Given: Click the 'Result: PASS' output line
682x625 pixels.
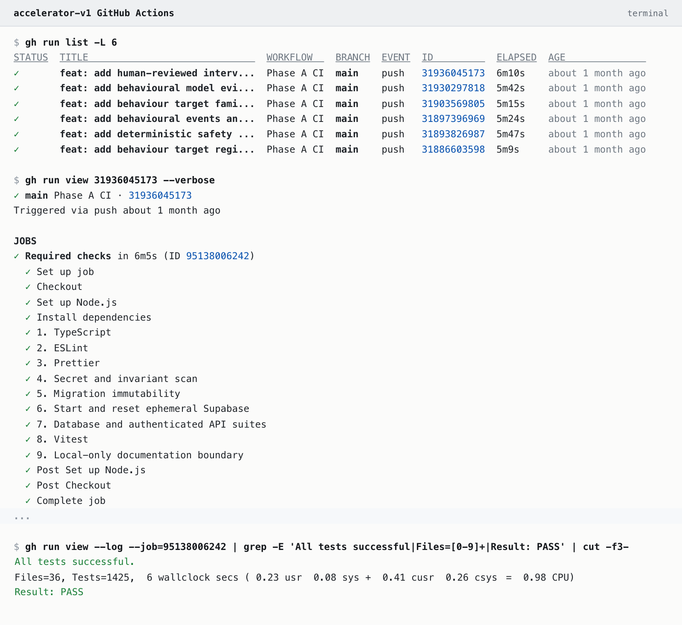Looking at the screenshot, I should coord(49,592).
